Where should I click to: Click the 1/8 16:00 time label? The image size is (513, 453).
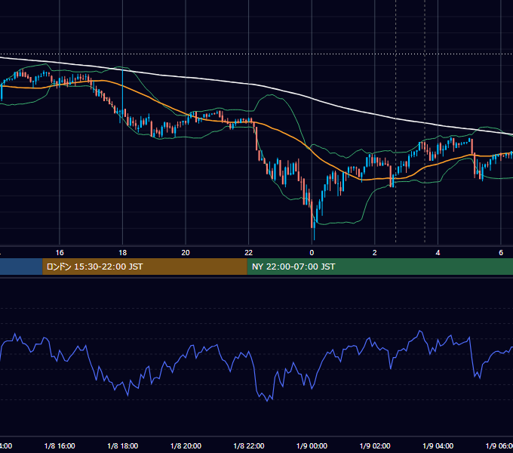60,445
